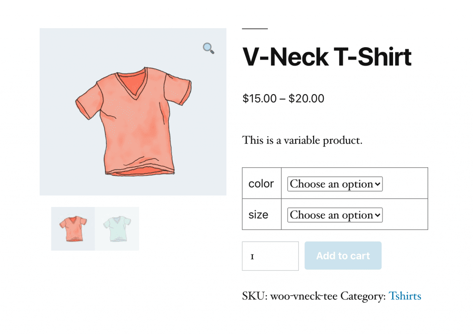Click the SKU woo-vneck-tee text
The image size is (473, 334).
point(304,296)
